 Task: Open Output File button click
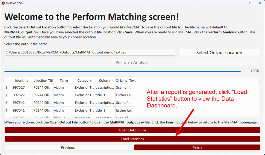tap(132, 130)
